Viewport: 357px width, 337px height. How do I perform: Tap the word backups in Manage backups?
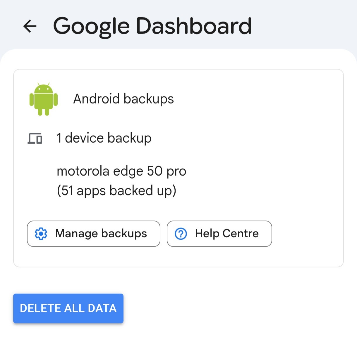pos(124,234)
